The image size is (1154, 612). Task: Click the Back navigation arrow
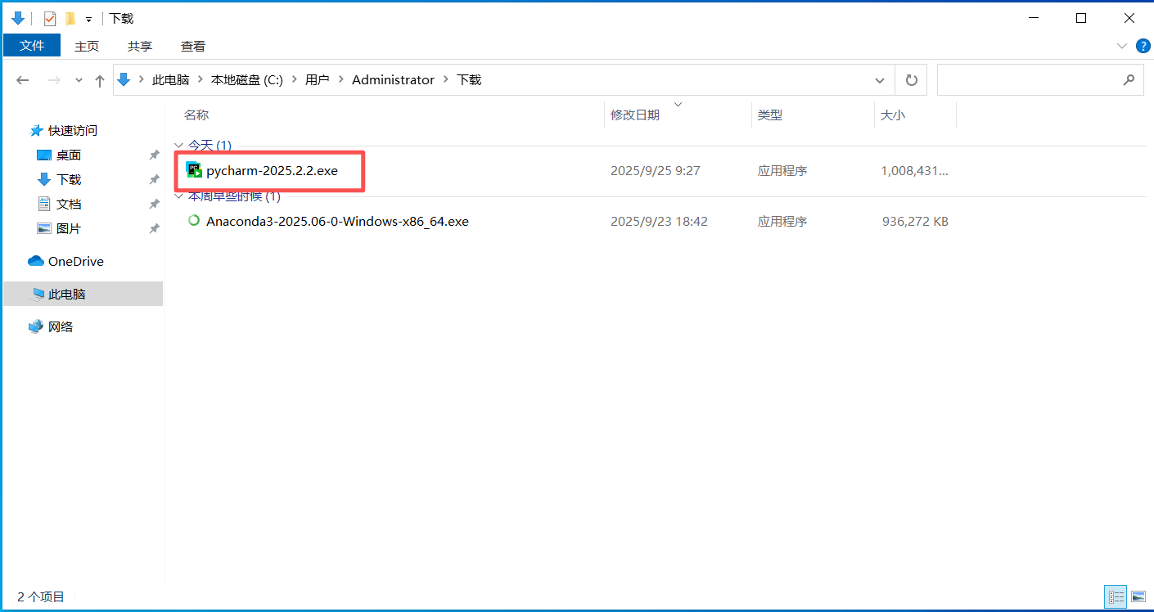click(x=23, y=80)
